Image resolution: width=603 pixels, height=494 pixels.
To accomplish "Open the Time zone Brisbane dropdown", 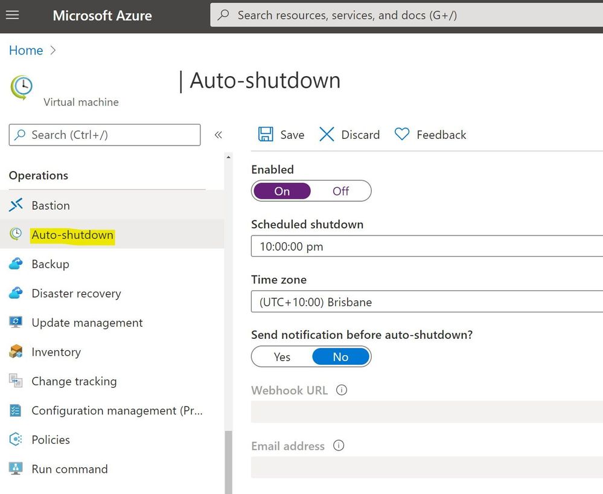I will [x=427, y=301].
